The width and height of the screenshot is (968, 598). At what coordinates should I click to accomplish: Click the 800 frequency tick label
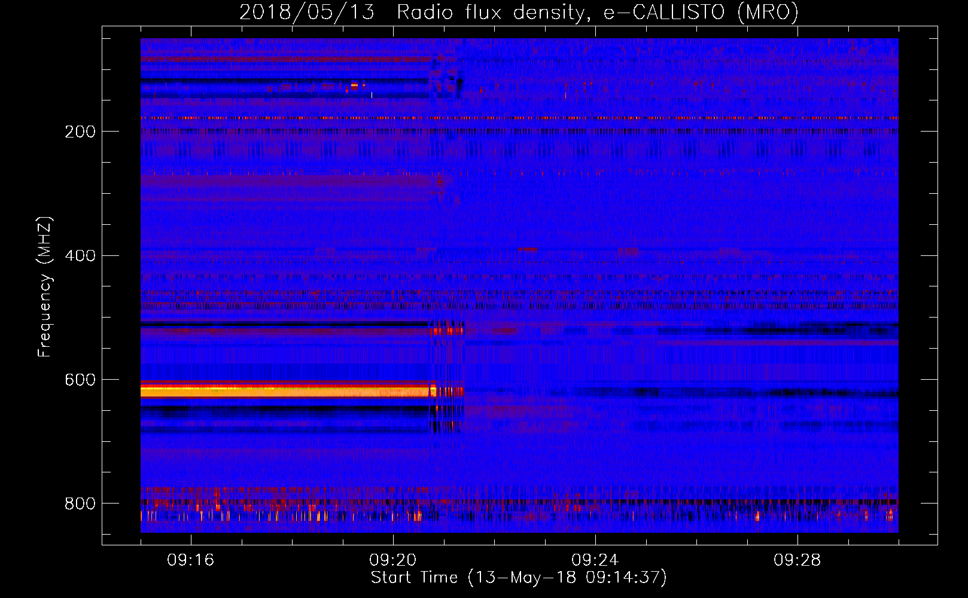80,504
